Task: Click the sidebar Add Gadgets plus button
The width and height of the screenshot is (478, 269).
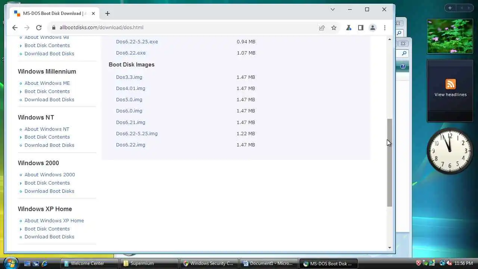Action: tap(450, 8)
